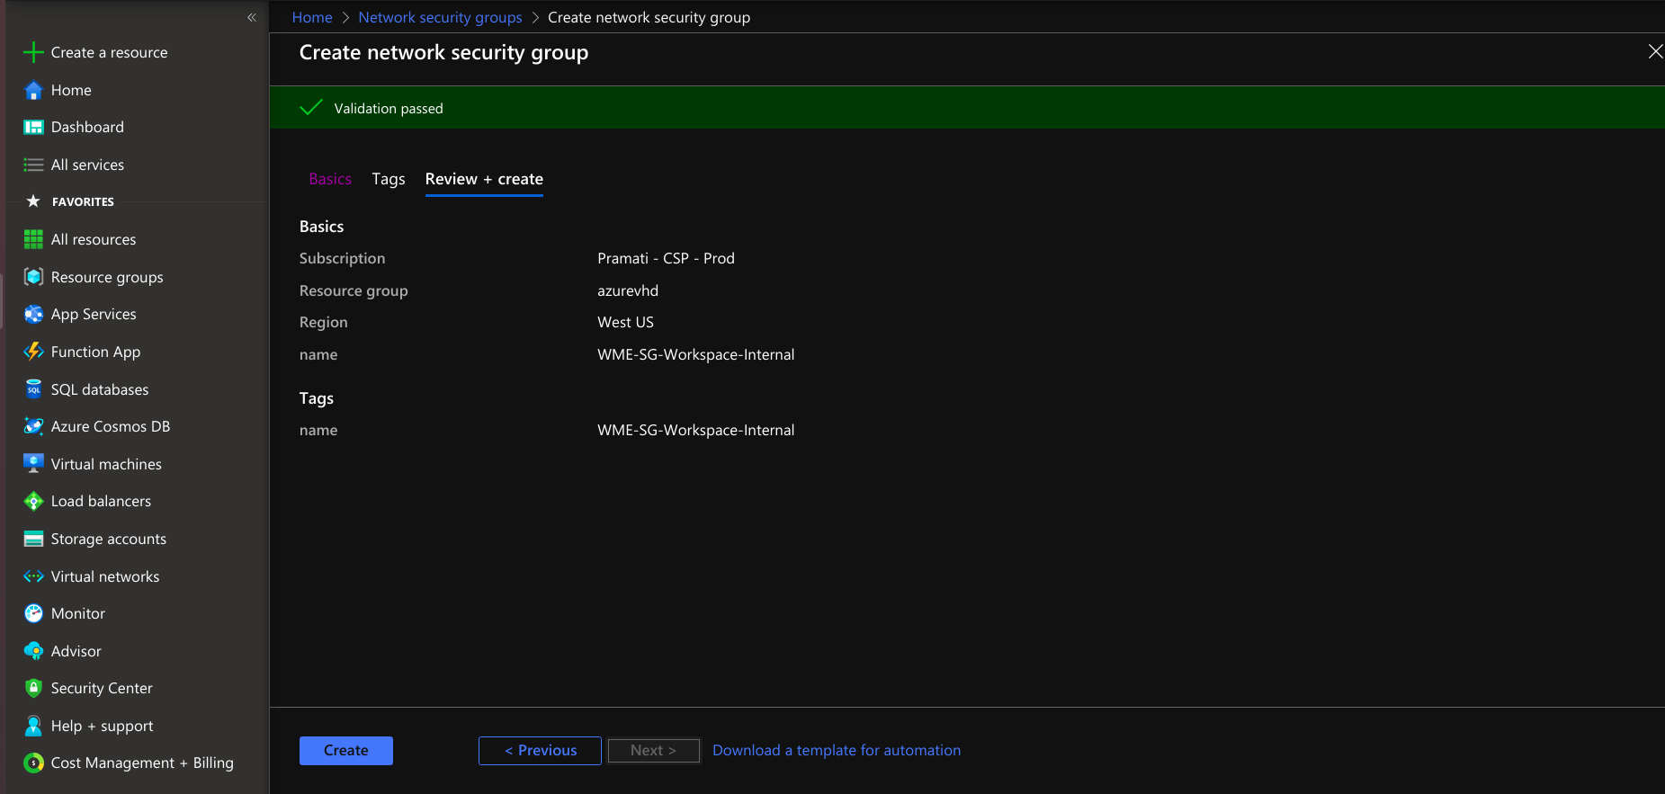Select the Review + create tab
This screenshot has width=1665, height=794.
click(x=484, y=179)
